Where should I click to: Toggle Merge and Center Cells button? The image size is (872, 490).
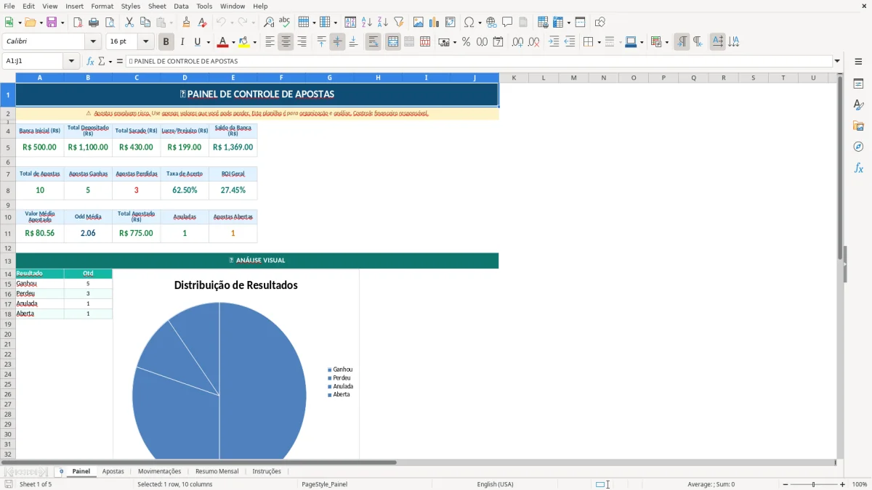pos(393,42)
